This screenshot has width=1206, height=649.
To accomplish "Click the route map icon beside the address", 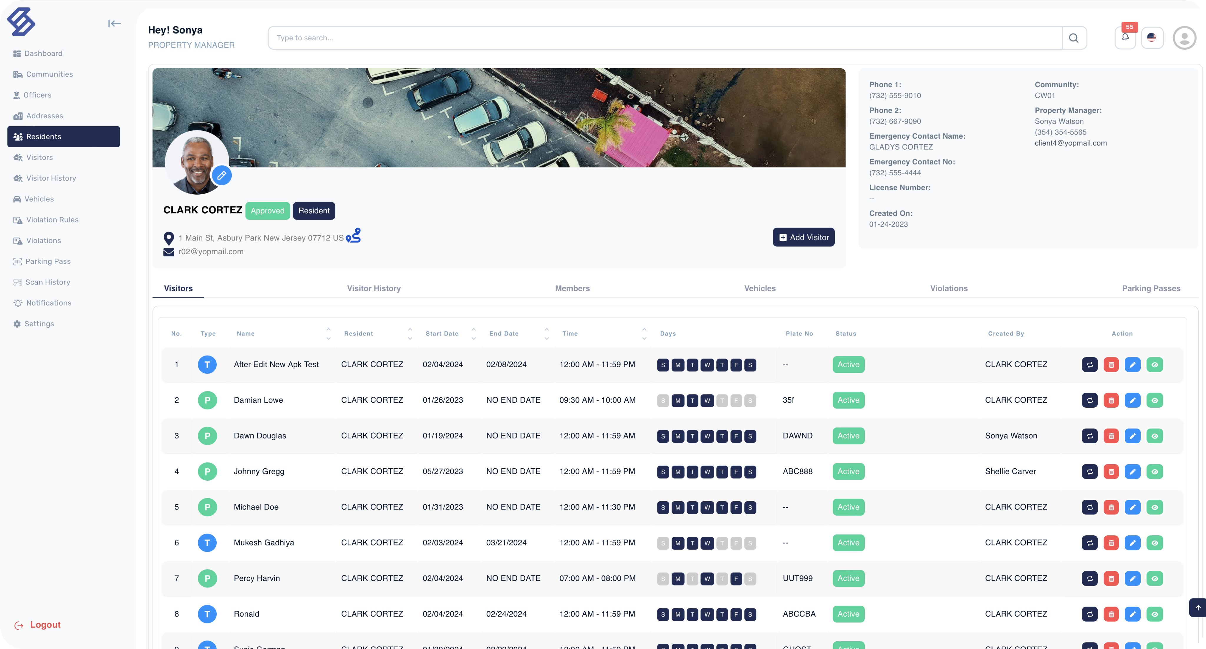I will [x=353, y=235].
